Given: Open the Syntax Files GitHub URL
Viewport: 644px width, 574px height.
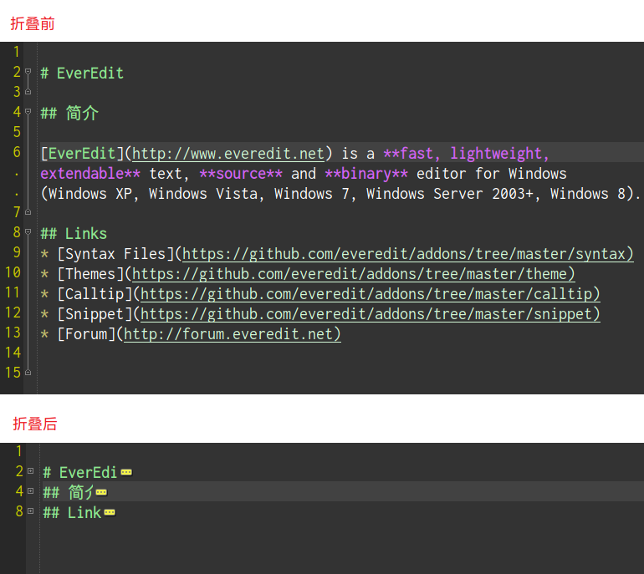Looking at the screenshot, I should [408, 254].
